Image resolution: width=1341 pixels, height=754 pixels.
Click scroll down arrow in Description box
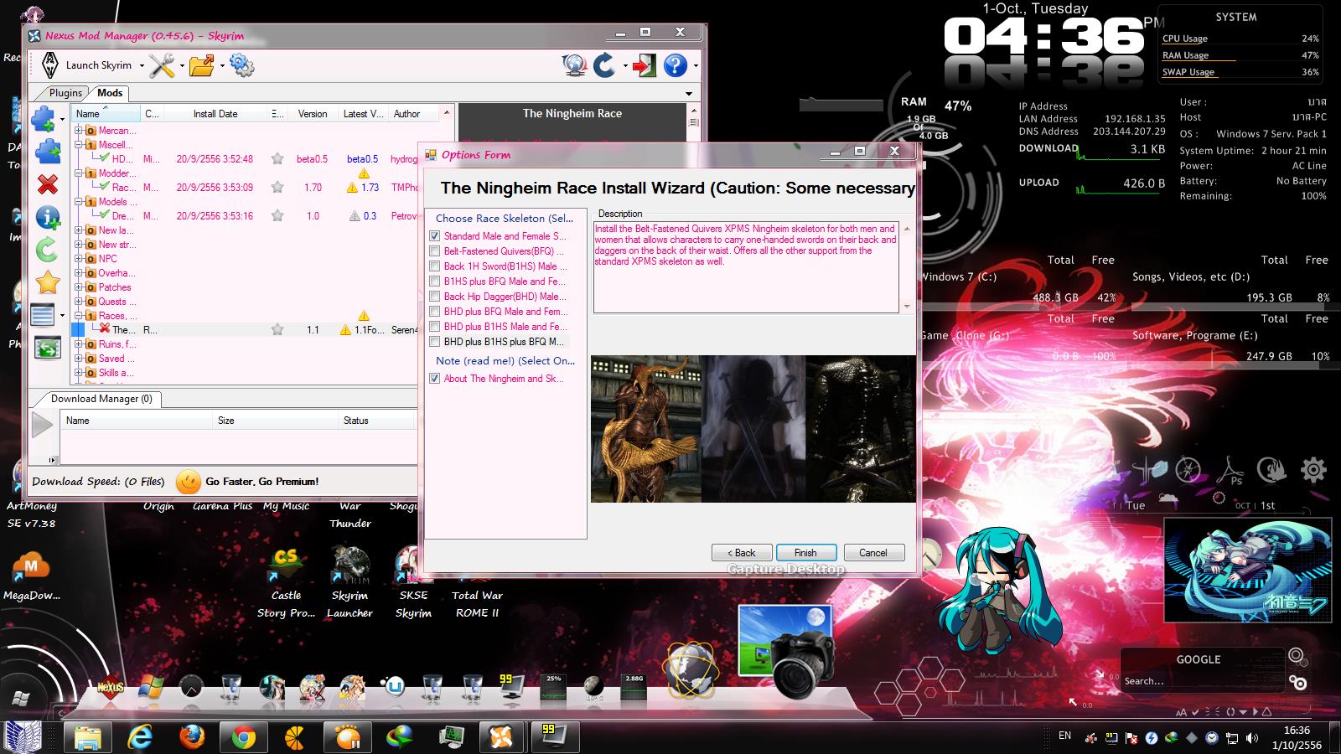coord(906,307)
